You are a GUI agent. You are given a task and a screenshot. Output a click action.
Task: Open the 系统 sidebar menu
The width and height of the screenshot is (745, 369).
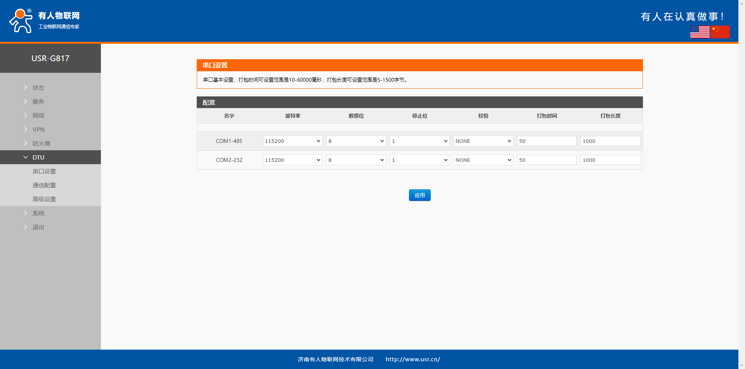tap(38, 213)
